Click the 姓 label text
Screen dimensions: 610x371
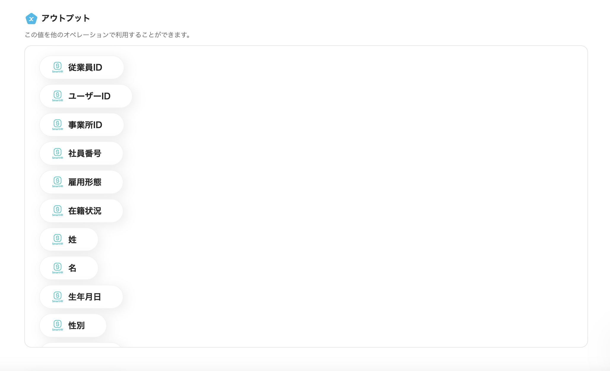[x=72, y=239]
